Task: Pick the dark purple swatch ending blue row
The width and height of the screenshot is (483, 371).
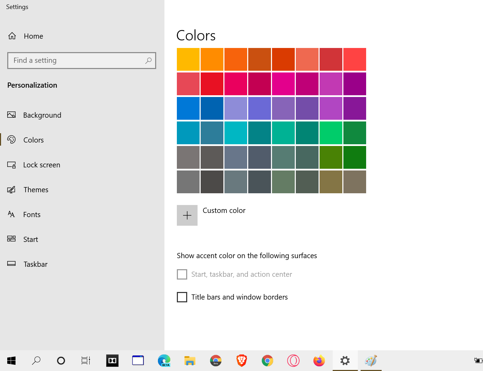Action: (355, 108)
